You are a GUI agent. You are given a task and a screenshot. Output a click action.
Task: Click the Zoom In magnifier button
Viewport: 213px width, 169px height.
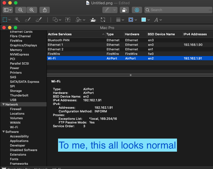pyautogui.click(x=32, y=10)
